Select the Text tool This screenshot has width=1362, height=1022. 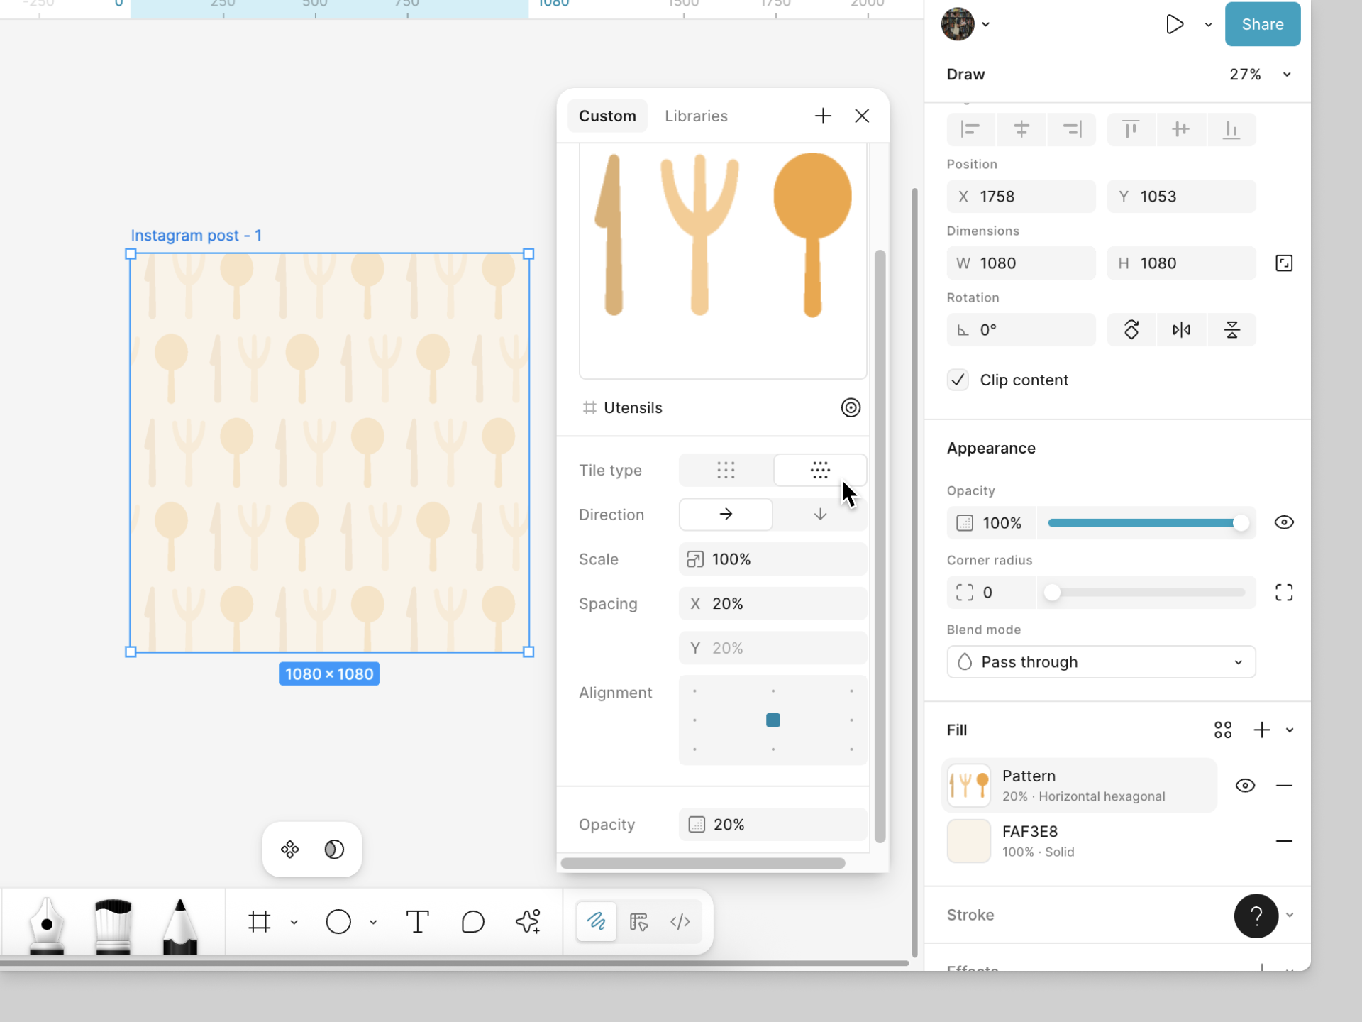pos(417,922)
